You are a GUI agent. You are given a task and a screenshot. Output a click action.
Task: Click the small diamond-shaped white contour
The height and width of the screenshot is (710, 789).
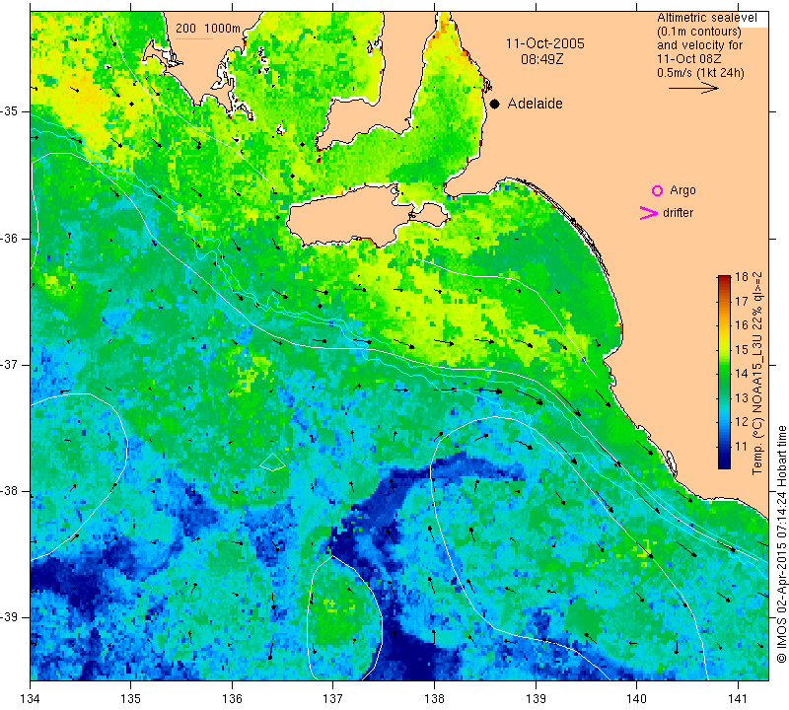pyautogui.click(x=272, y=461)
